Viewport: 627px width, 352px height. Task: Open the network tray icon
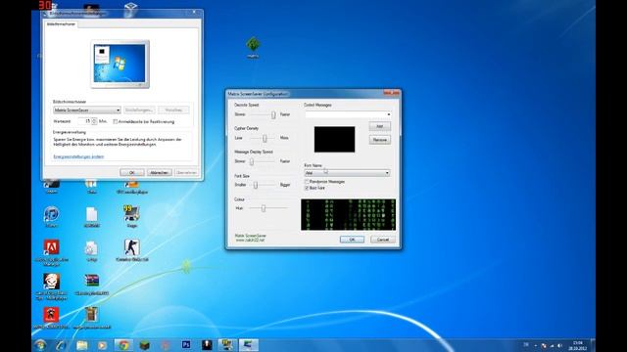(552, 345)
